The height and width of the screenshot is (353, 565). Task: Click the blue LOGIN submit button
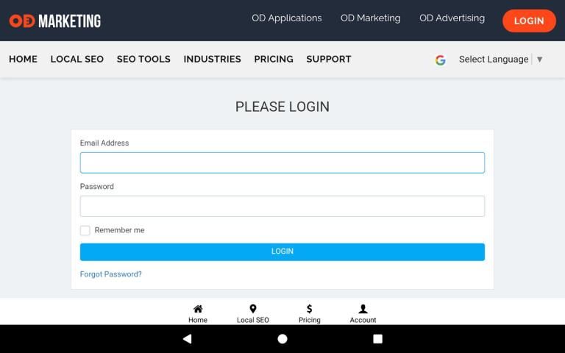click(282, 252)
